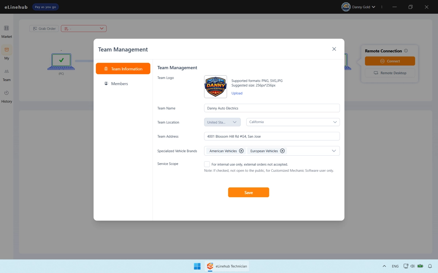Click the ENG language indicator

click(395, 266)
